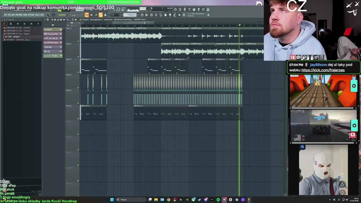
Task: Select the Delete tool in playlist toolbar
Action: (x=58, y=20)
